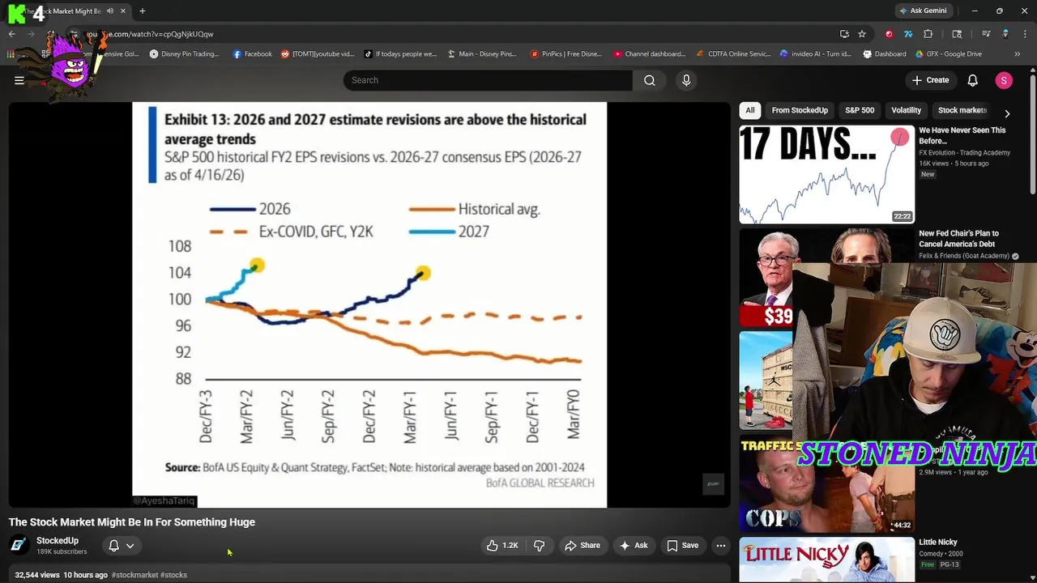Open the Dashboard bookmark
The width and height of the screenshot is (1037, 583).
(884, 54)
